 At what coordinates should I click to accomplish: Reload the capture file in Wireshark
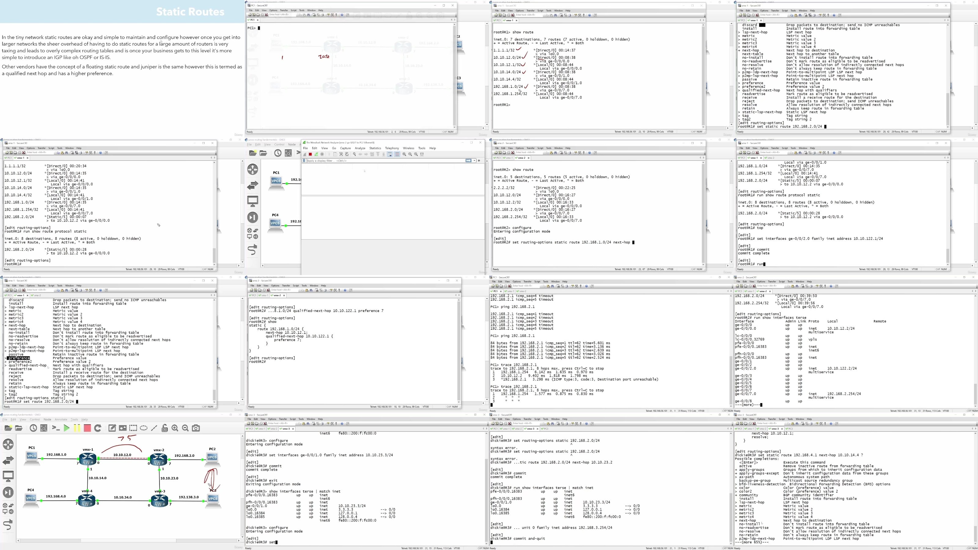[347, 155]
